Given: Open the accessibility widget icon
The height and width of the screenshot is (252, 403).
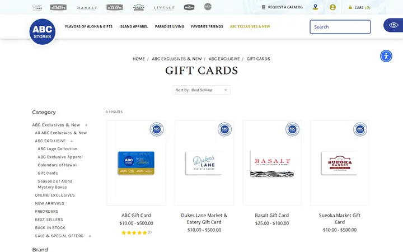Looking at the screenshot, I should (x=386, y=56).
